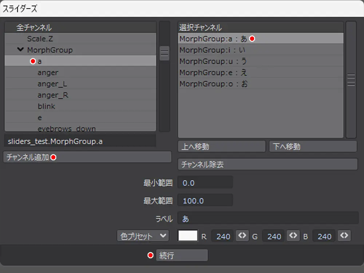Select Scale.Z in all channels list
The height and width of the screenshot is (273, 364).
click(x=40, y=39)
